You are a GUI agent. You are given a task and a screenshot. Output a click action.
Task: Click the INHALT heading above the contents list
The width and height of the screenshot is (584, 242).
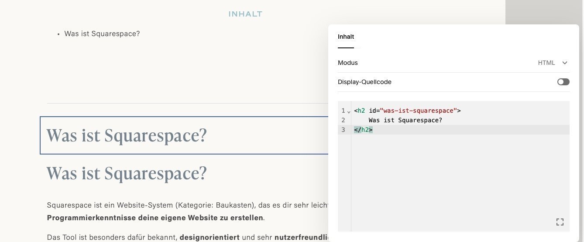click(x=245, y=14)
